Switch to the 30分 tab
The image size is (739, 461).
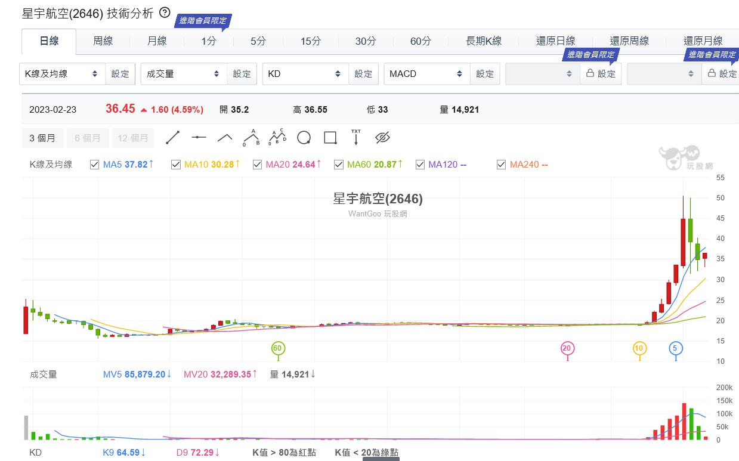pos(366,41)
